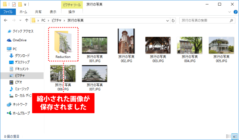Image resolution: width=239 pixels, height=140 pixels.
Task: Click the OneDrive cloud icon
Action: click(9, 40)
